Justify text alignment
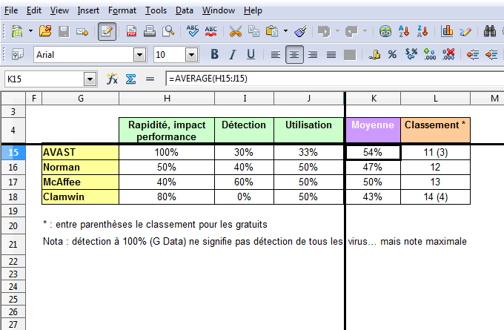The width and height of the screenshot is (504, 330). 331,55
